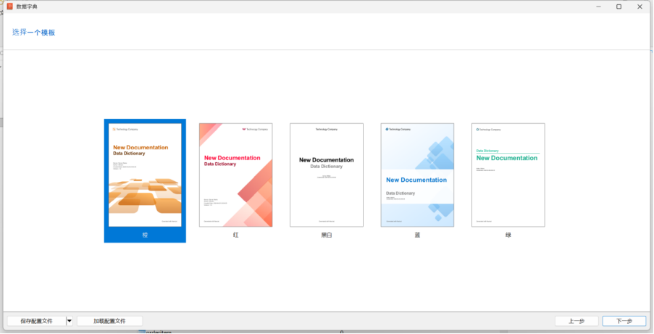The image size is (654, 334).
Task: Expand the save profile dropdown arrow
Action: [70, 321]
